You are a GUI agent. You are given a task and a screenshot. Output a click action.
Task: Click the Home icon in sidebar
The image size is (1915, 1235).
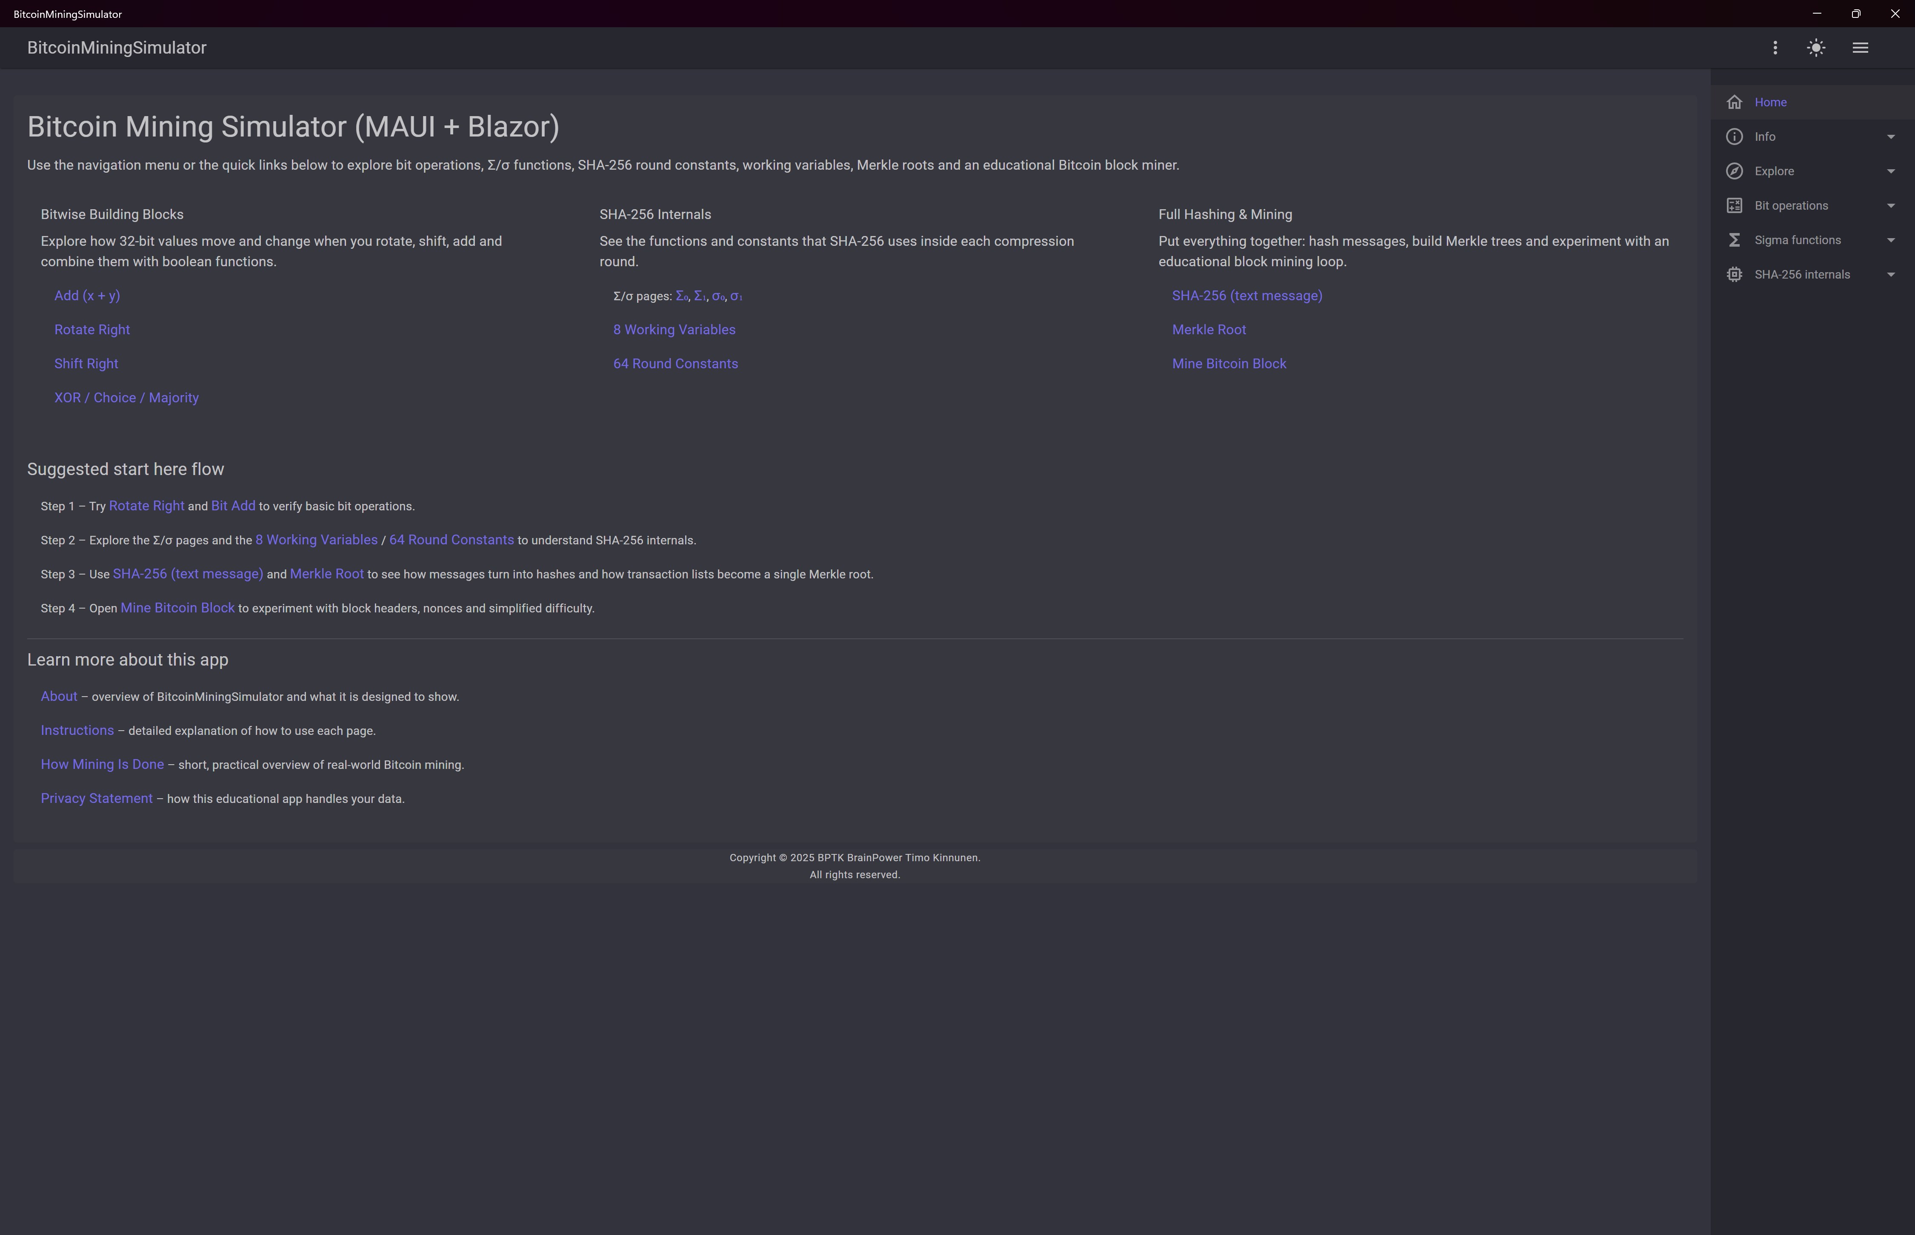(1734, 102)
